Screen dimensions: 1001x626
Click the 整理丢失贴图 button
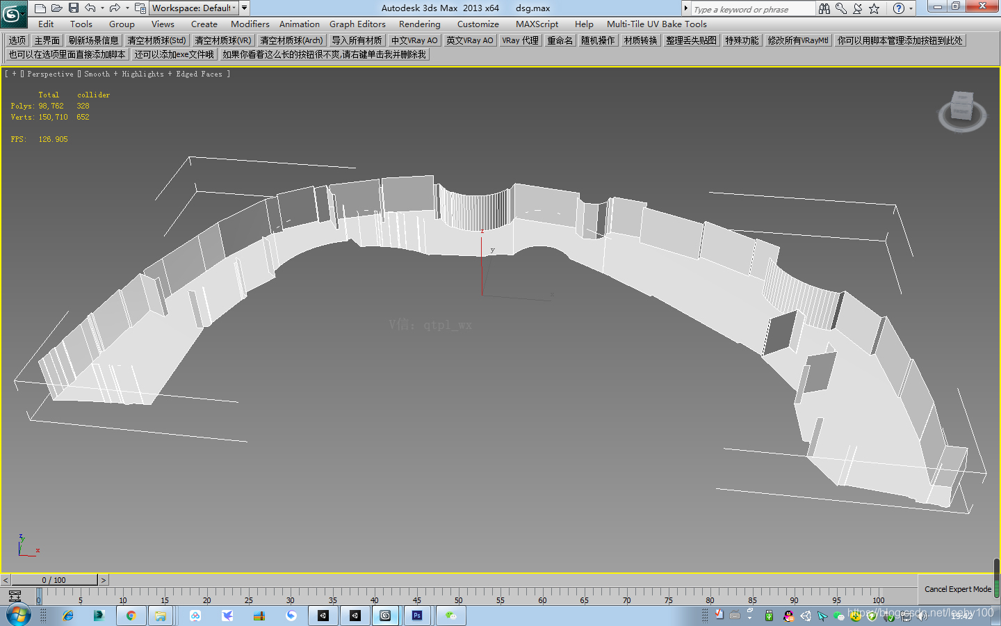692,40
